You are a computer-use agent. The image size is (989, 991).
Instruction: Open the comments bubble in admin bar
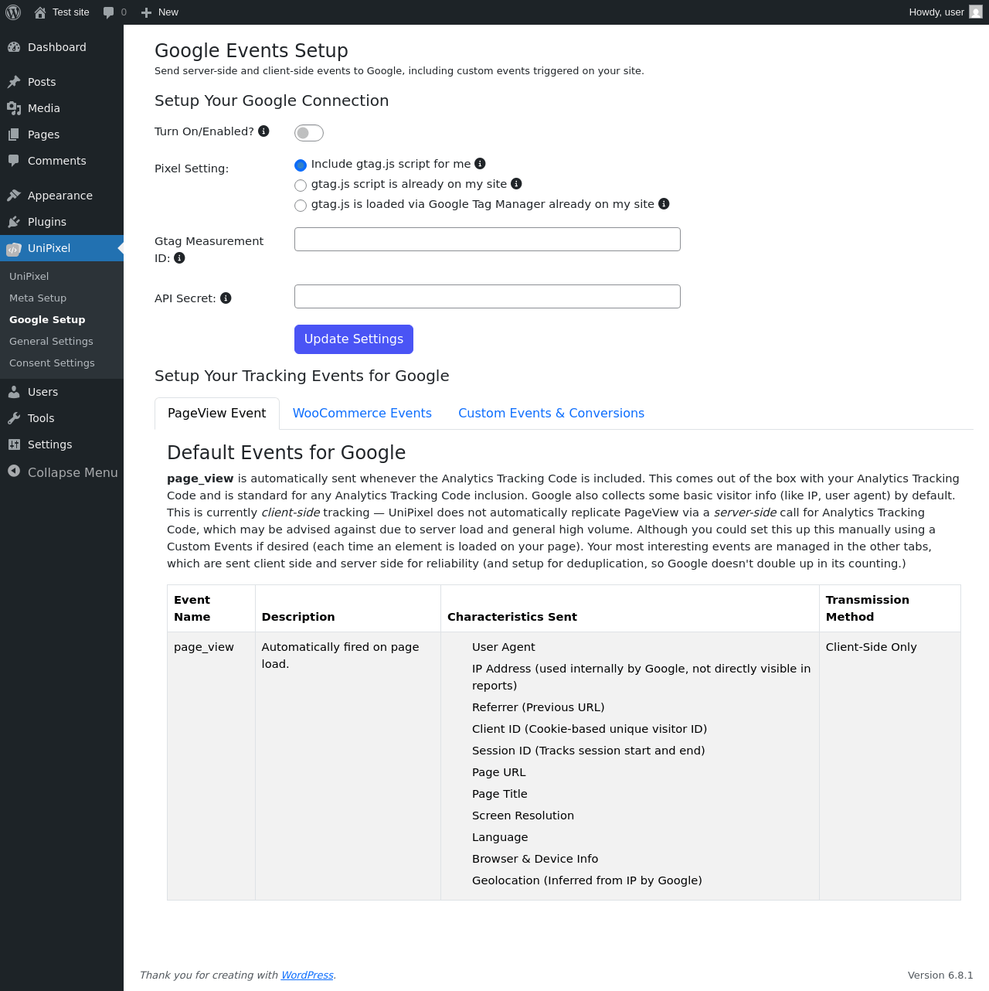(x=109, y=12)
